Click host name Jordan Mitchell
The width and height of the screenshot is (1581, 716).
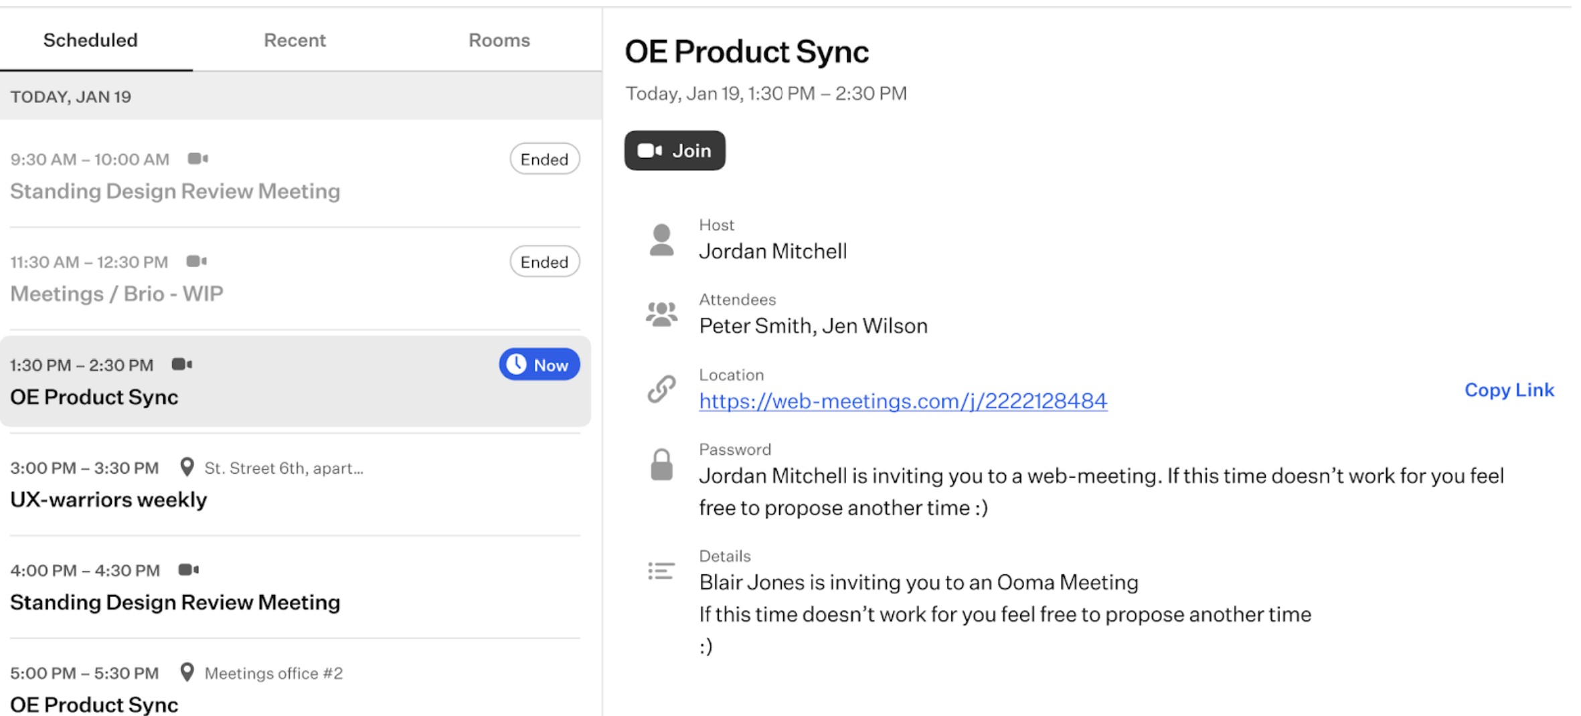point(773,252)
